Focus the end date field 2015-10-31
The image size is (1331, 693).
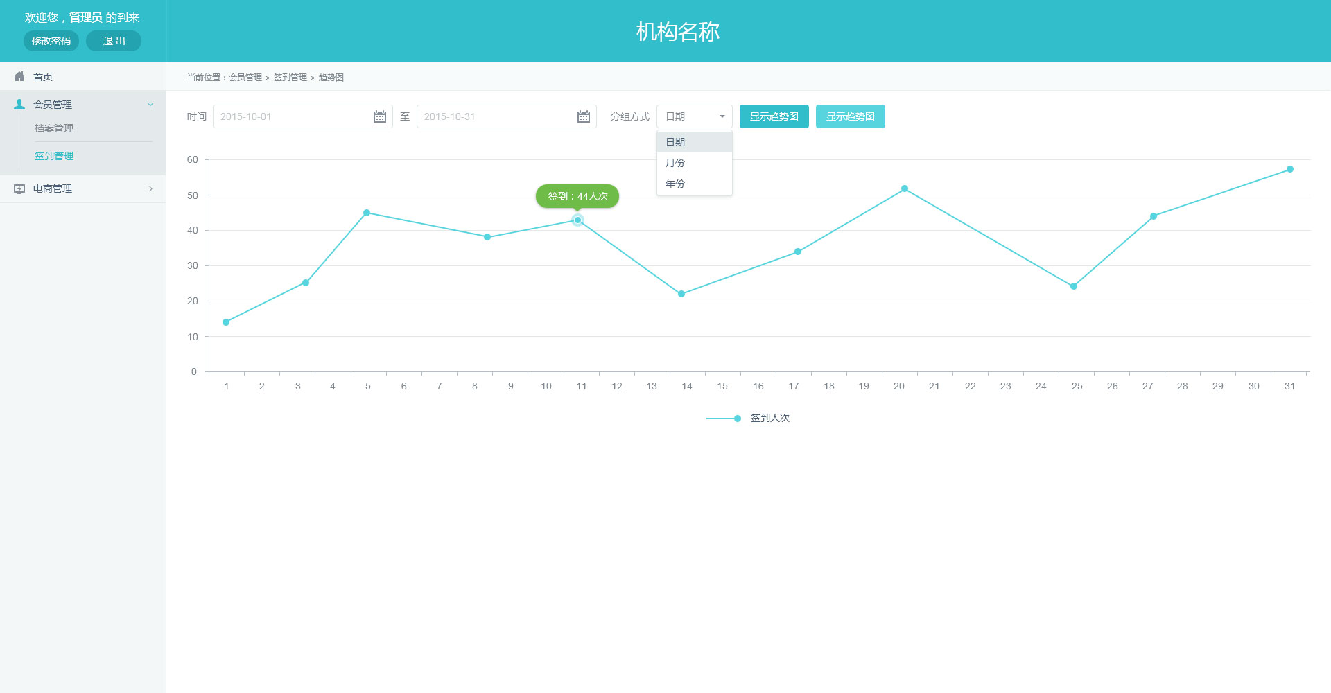pos(507,116)
